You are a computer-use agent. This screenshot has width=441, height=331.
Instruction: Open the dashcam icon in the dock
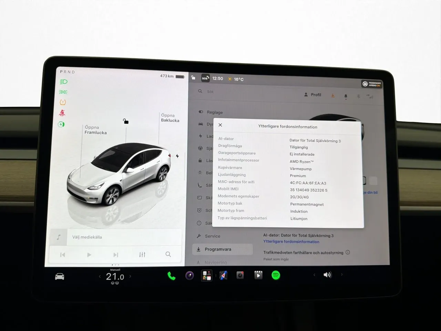coord(240,275)
